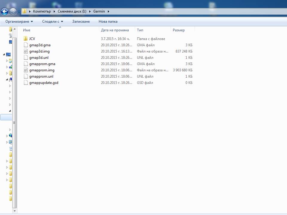
Task: Click the gmap3d.gma file icon
Action: click(25, 45)
